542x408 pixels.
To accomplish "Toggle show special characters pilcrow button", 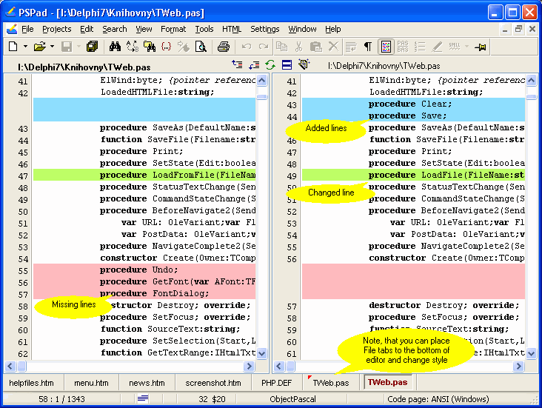I will click(368, 47).
